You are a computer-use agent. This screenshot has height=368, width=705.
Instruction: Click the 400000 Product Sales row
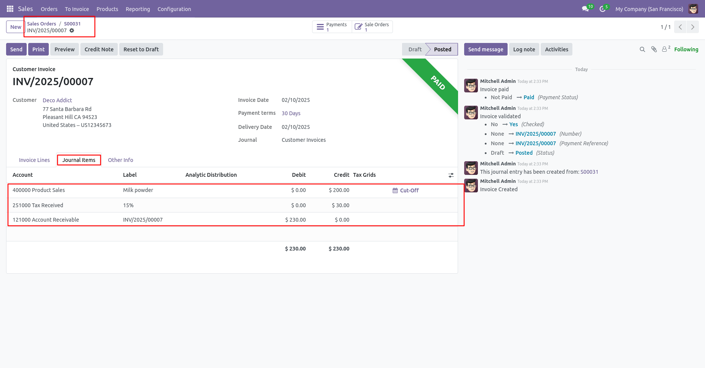click(232, 190)
